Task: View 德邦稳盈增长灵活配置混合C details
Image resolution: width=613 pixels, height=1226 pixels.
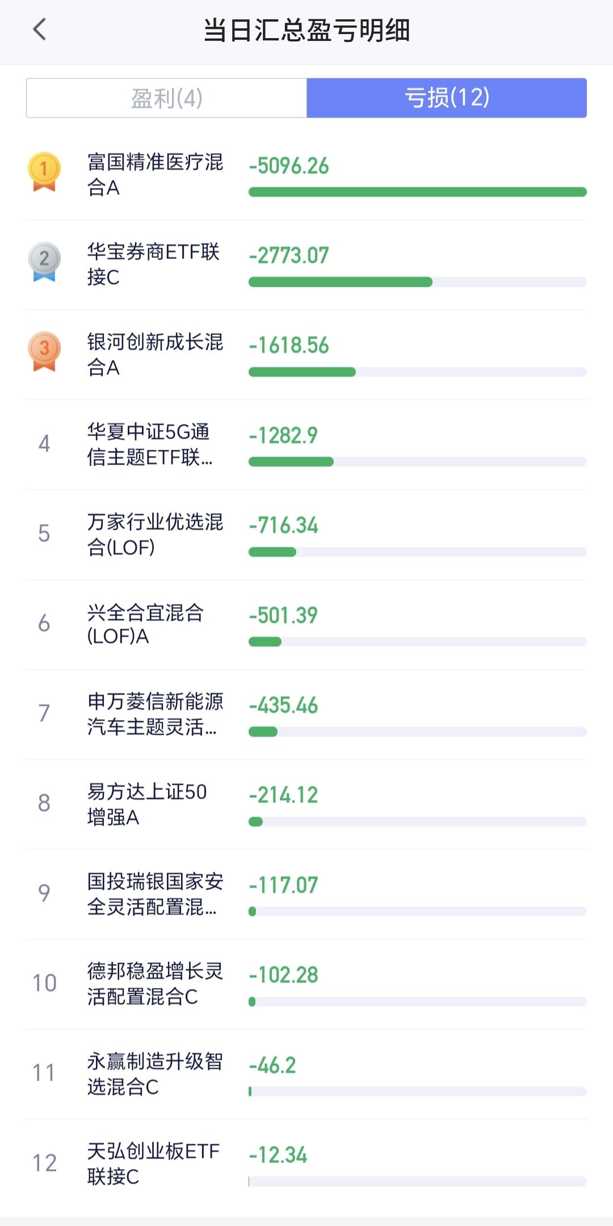Action: point(306,984)
